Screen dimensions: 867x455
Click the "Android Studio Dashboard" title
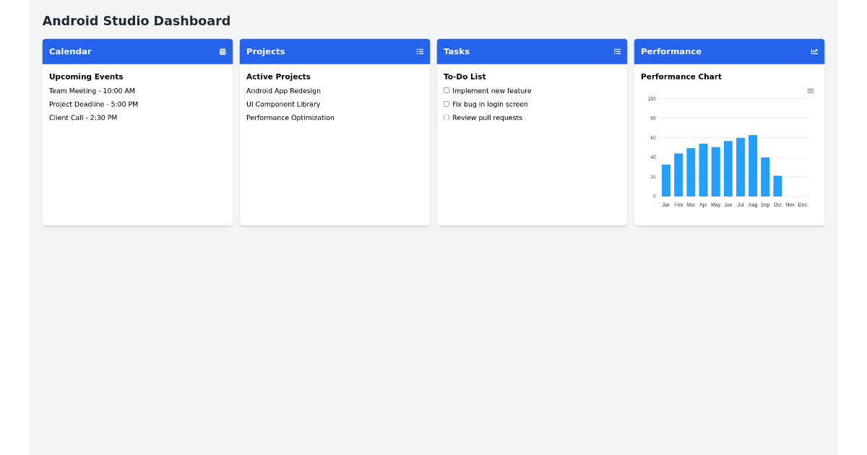(x=137, y=20)
